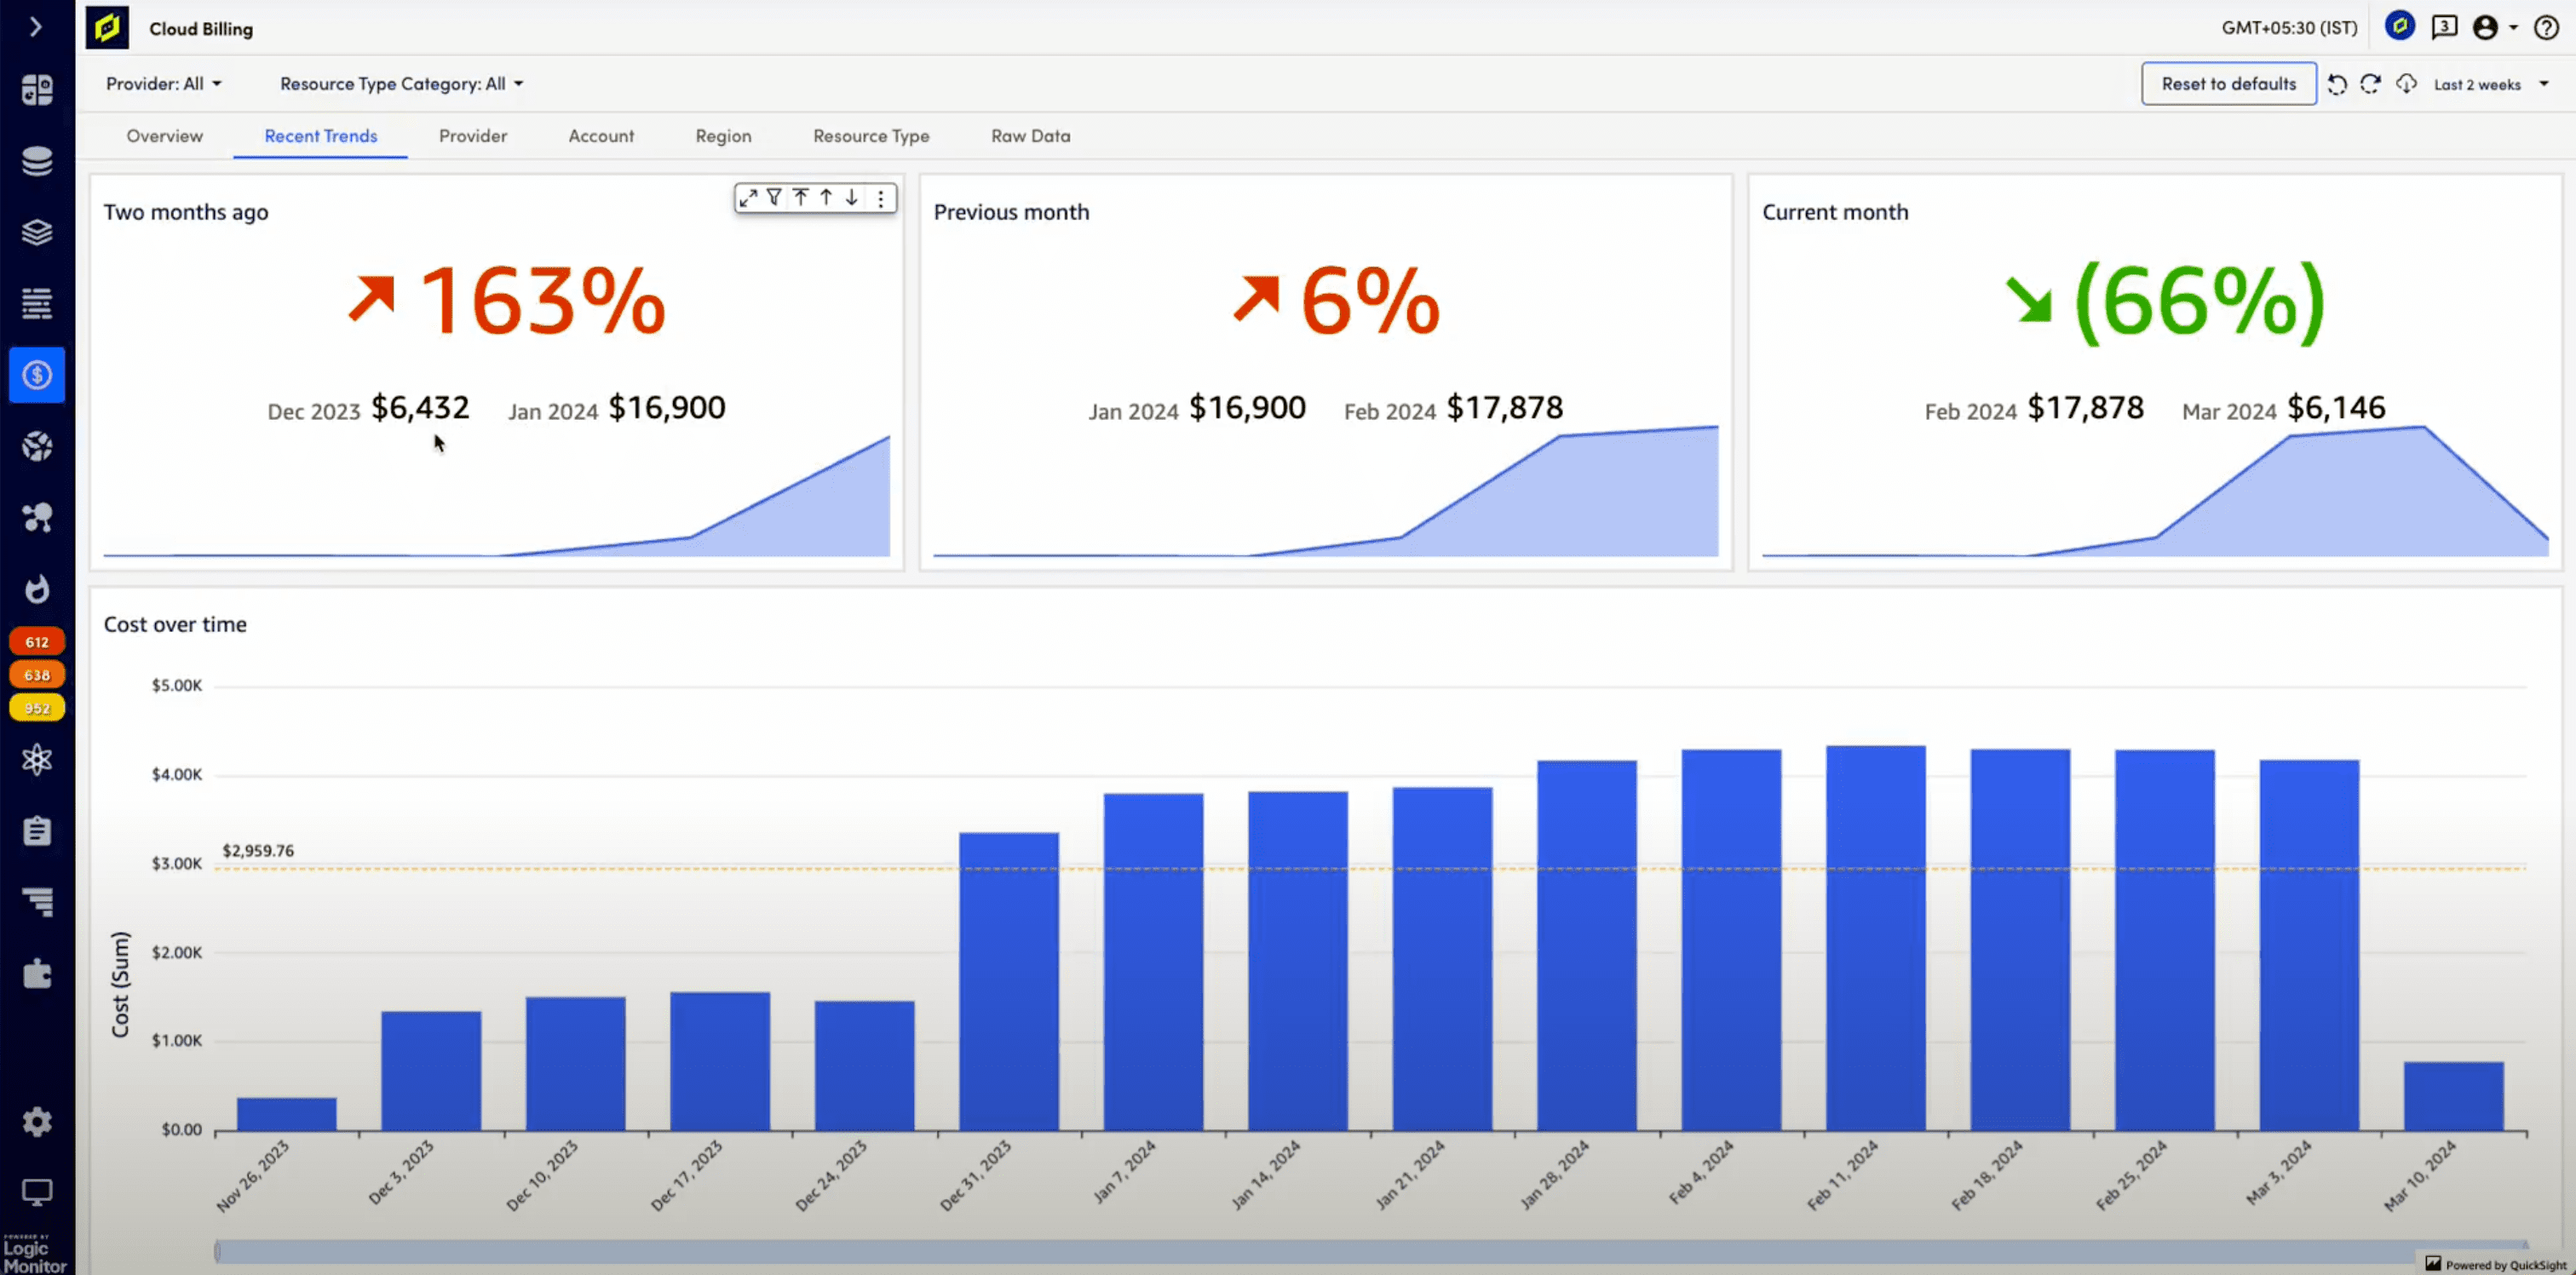The width and height of the screenshot is (2576, 1275).
Task: Open the globe websites sidebar icon
Action: [x=37, y=446]
